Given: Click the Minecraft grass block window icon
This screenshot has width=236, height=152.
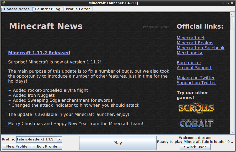Looking at the screenshot, I should 4,3.
